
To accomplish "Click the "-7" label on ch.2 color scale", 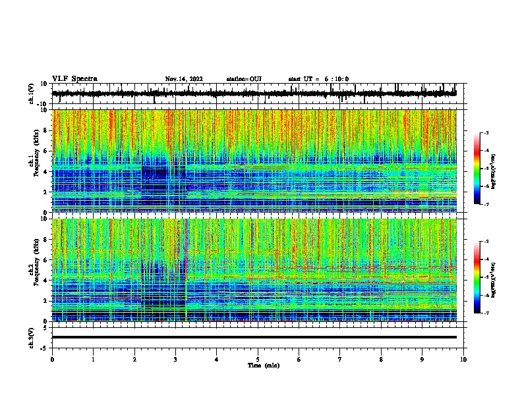I will click(x=486, y=313).
